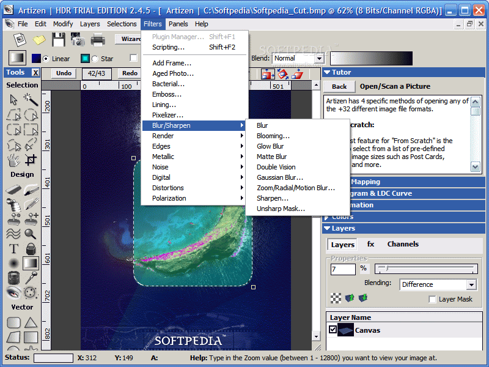Viewport: 489px width, 367px height.
Task: Click the checkerboard transparency icon in Layers
Action: click(336, 298)
